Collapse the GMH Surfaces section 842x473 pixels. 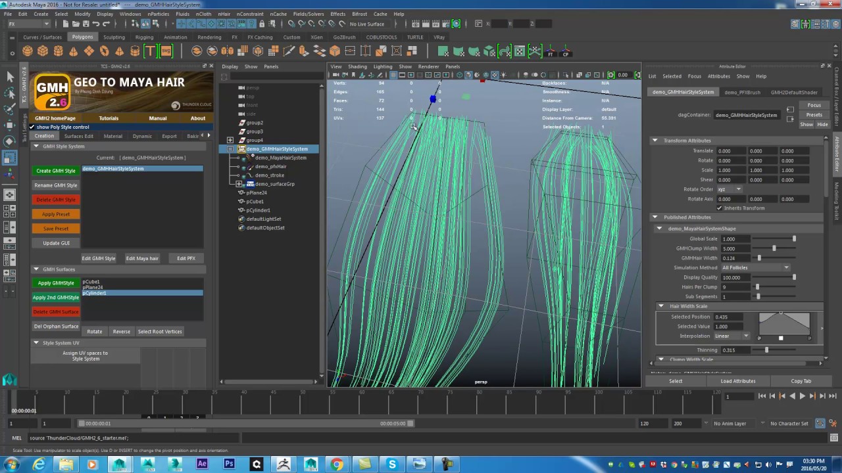tap(36, 269)
